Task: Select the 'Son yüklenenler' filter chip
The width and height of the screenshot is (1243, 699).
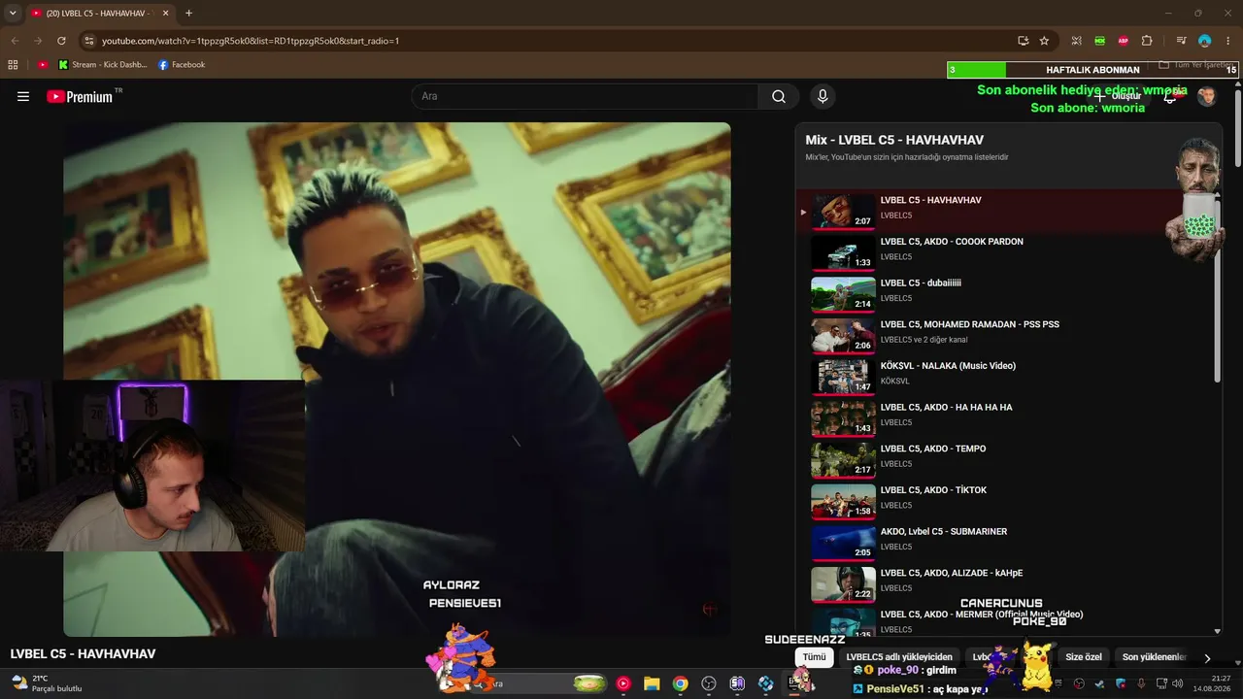Action: 1154,657
